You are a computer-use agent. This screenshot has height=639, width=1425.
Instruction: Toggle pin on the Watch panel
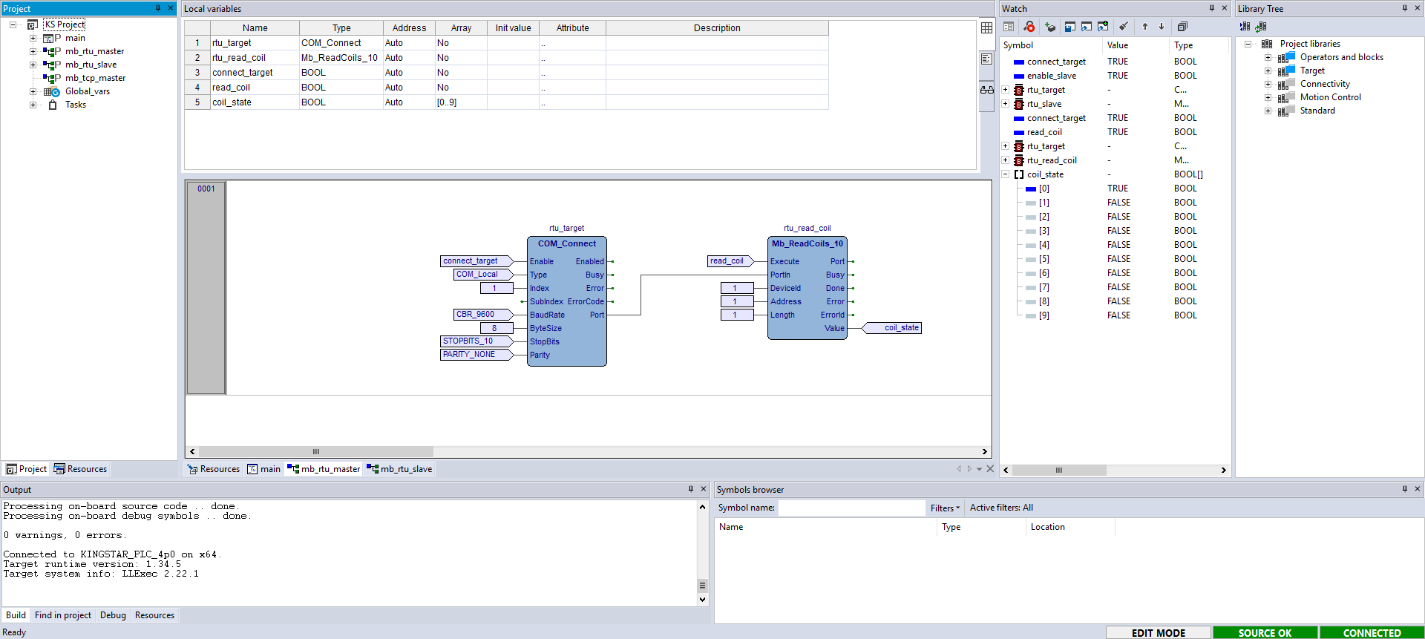point(1212,8)
